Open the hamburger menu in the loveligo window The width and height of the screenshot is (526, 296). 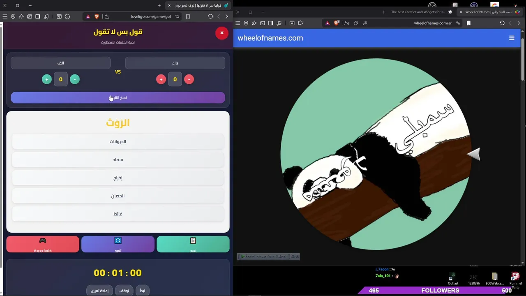tap(5, 16)
